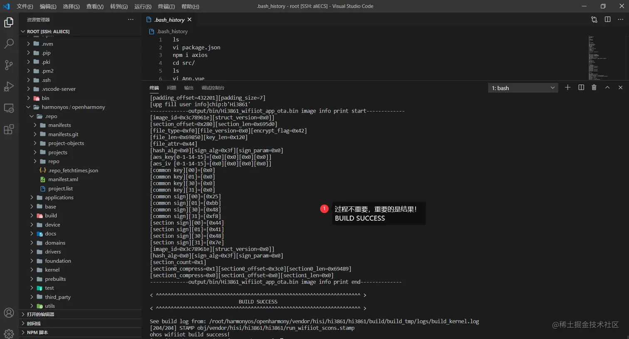Click 'BUILD SUCCESS' text in terminal
The image size is (629, 339).
258,302
